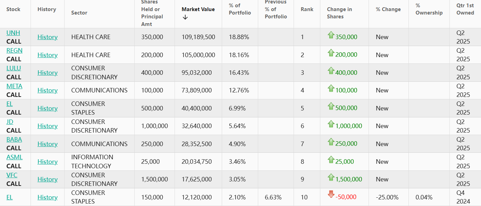The image size is (481, 206).
Task: Open the VFC ticker link
Action: pyautogui.click(x=12, y=175)
